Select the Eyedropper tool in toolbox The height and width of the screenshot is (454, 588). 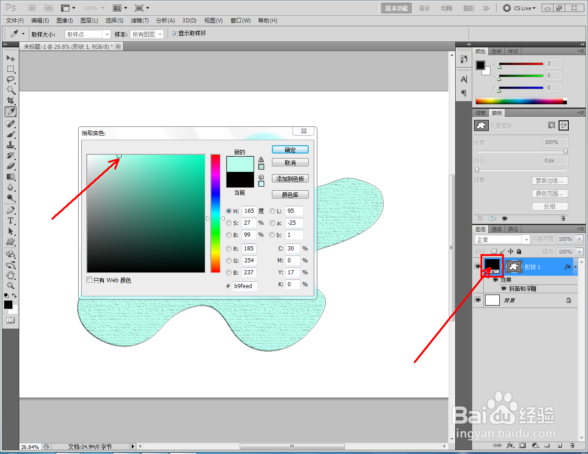click(11, 111)
